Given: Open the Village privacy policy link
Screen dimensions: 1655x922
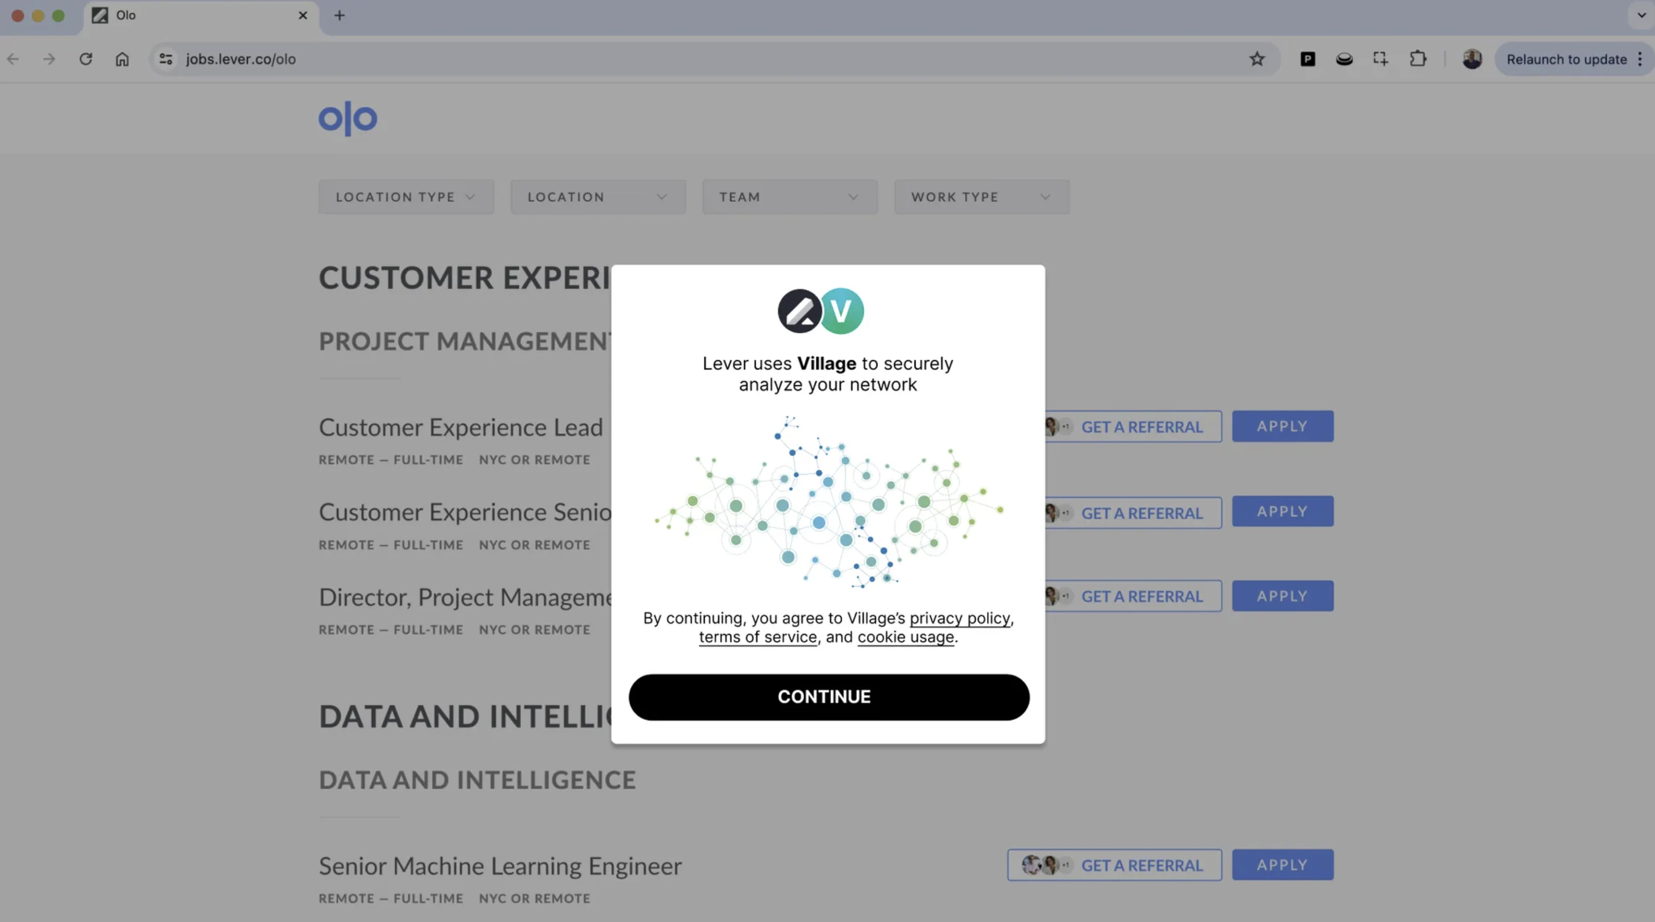Looking at the screenshot, I should (959, 618).
